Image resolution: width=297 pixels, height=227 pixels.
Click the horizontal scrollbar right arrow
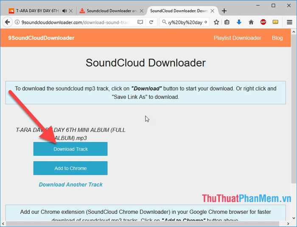pos(288,224)
